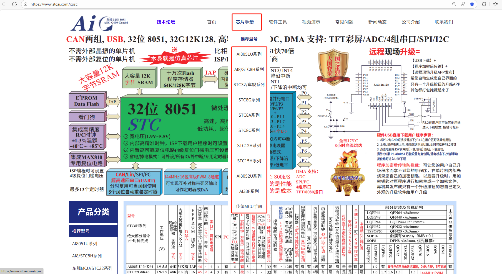Choose AI8051U系列 in the dropdown menu
The height and width of the screenshot is (274, 502).
(249, 54)
